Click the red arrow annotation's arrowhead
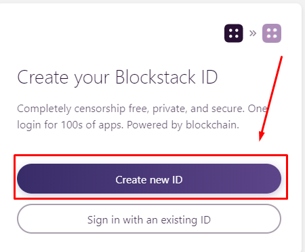305x252 pixels. [262, 137]
